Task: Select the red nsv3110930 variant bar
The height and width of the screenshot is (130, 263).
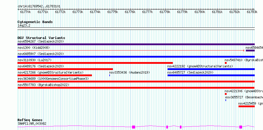Action: point(95,63)
